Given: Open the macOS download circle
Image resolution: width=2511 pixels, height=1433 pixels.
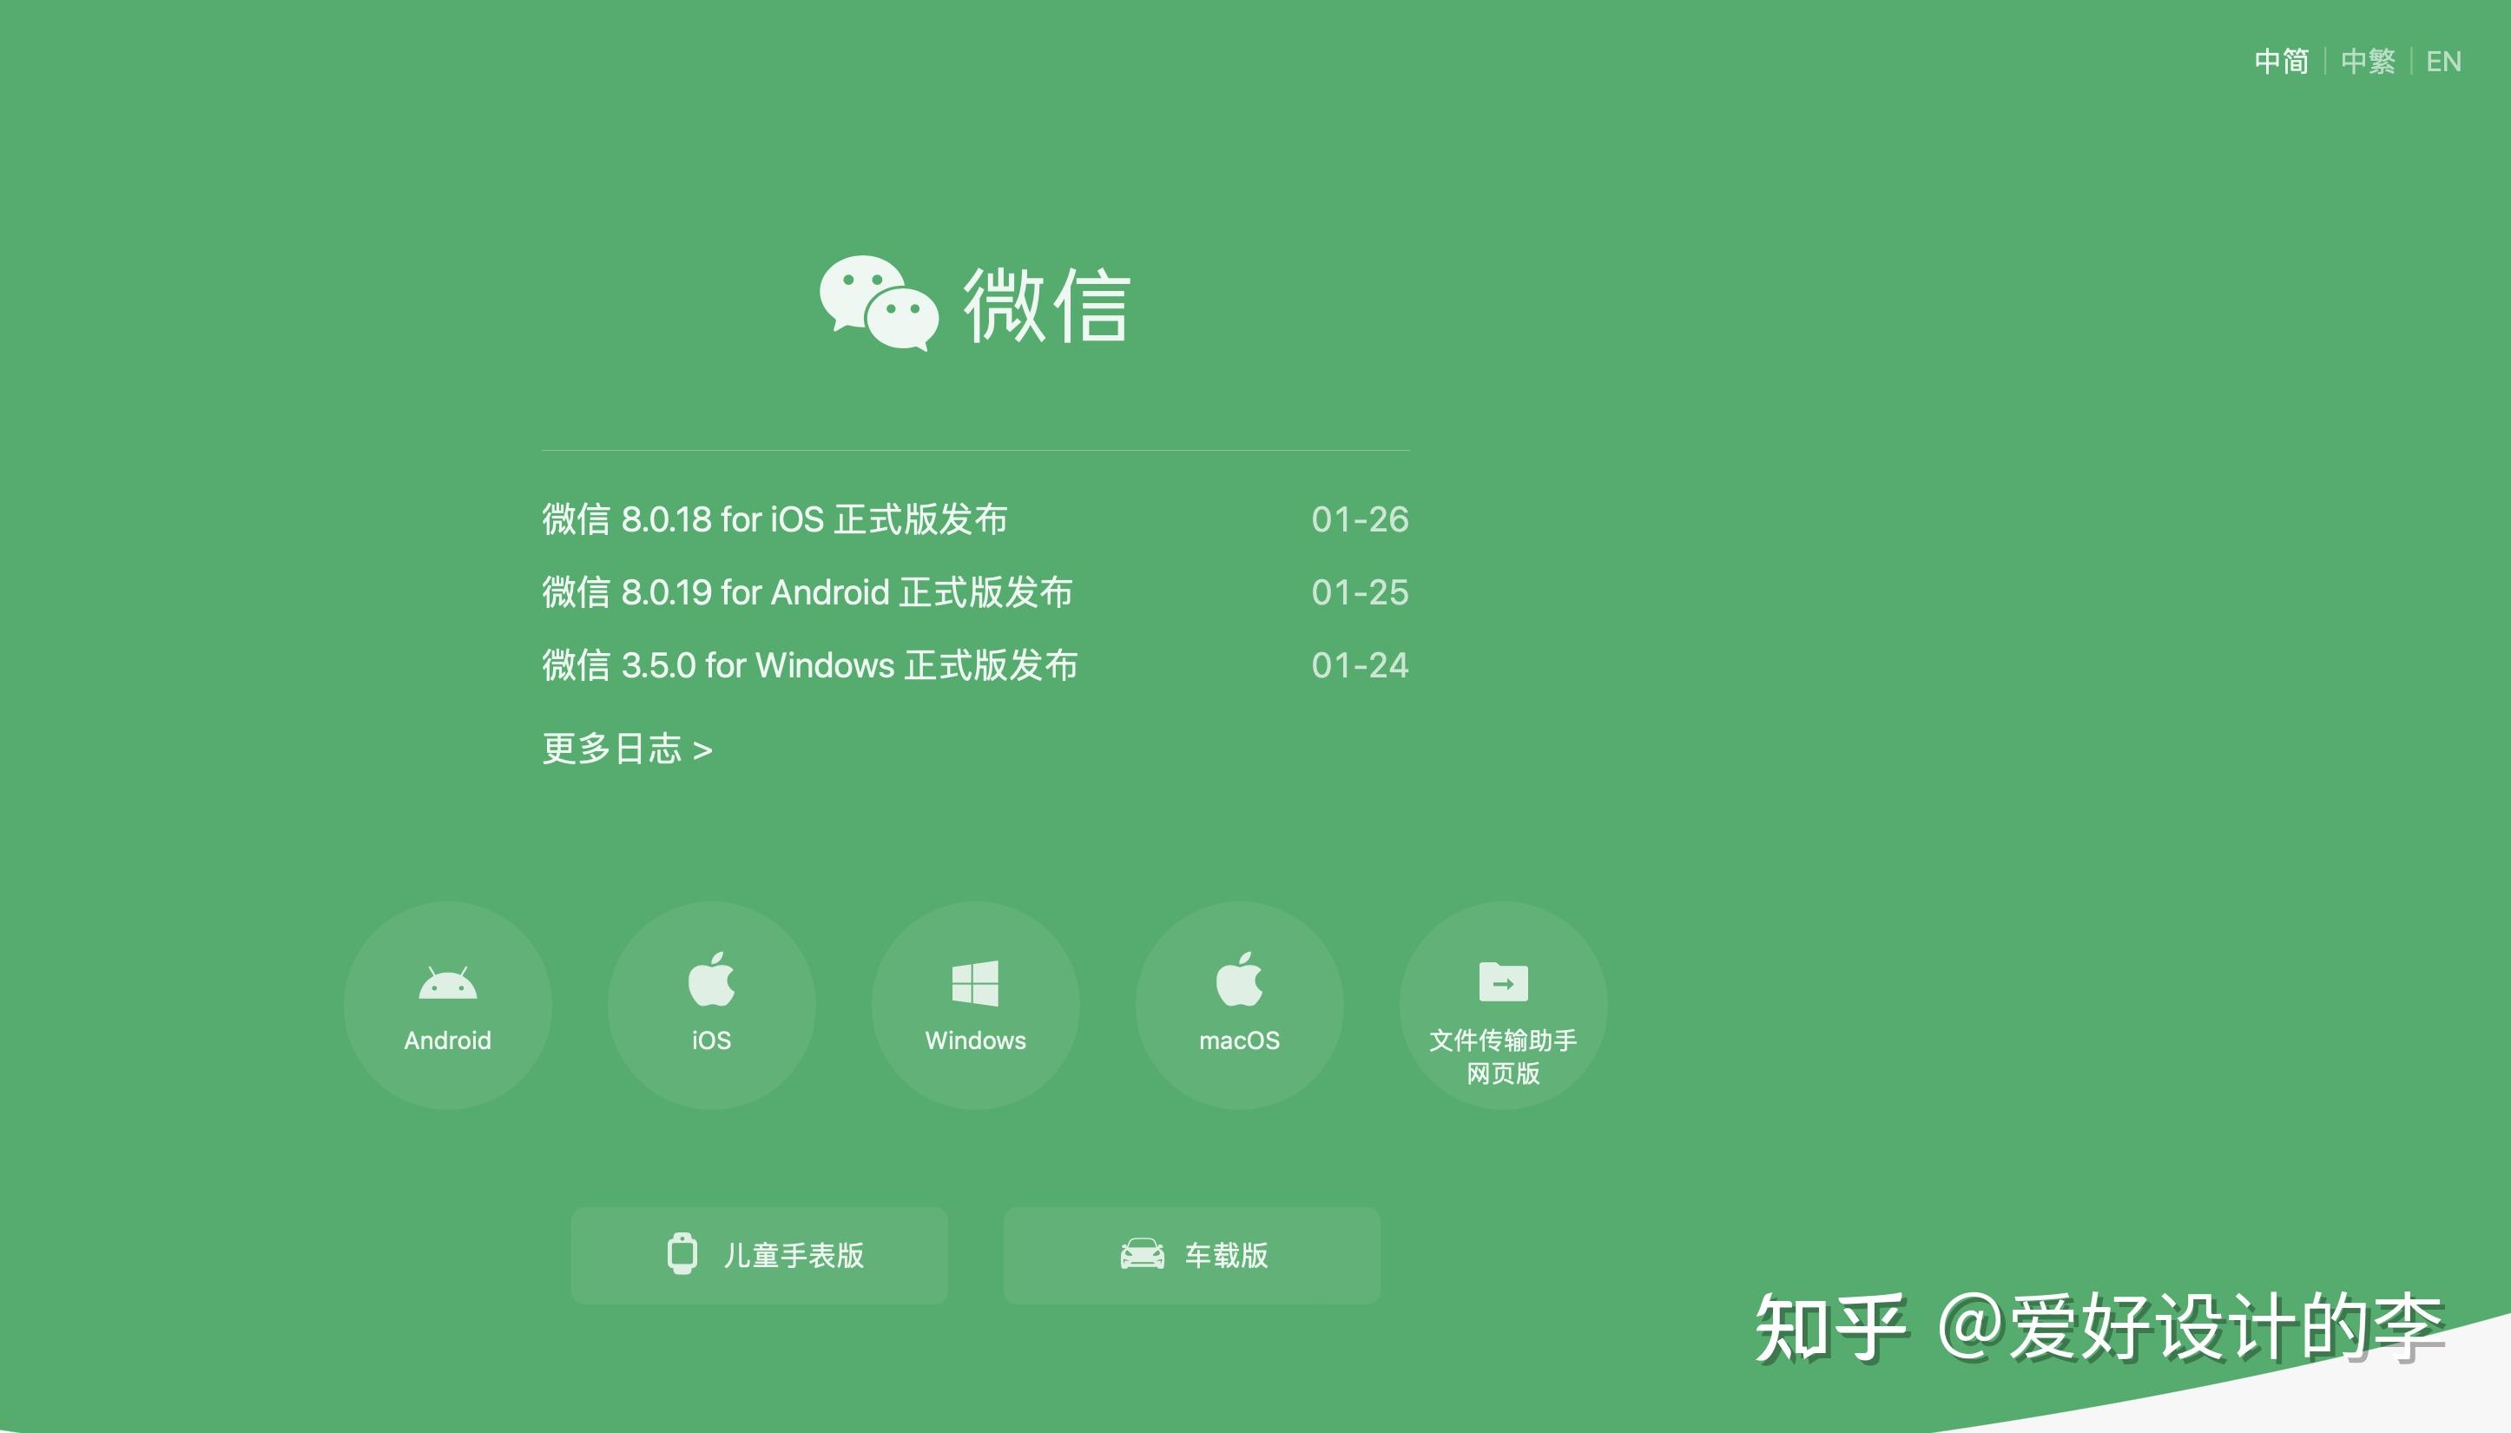Looking at the screenshot, I should coord(1239,1005).
